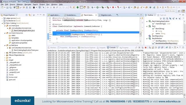
Task: Click the green Run button in the main toolbar
Action: coord(97,7)
